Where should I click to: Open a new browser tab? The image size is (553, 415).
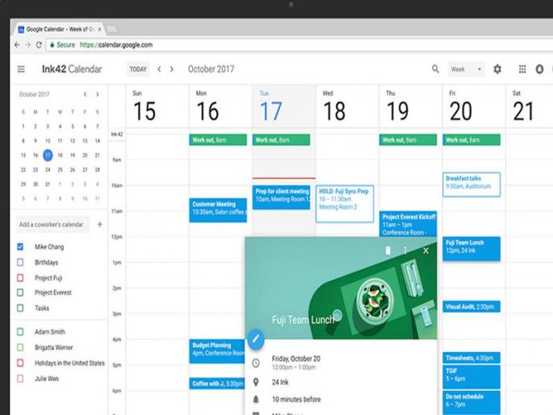[x=111, y=29]
